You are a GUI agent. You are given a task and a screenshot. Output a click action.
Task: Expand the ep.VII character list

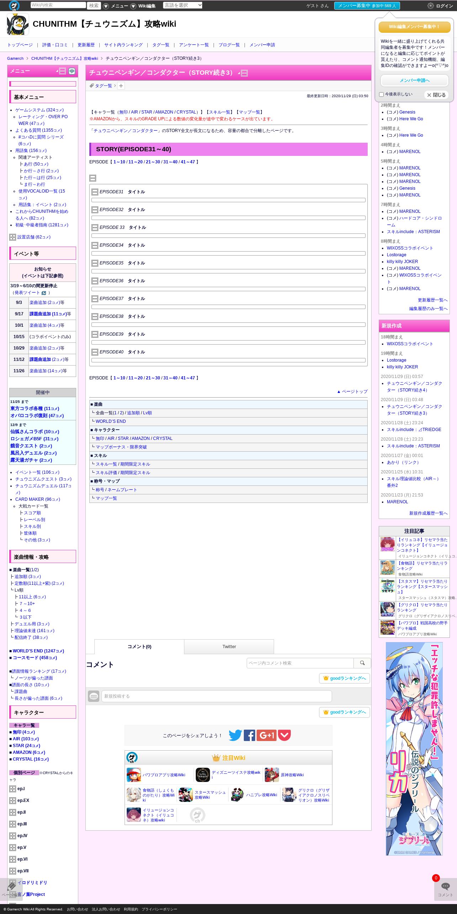point(12,871)
